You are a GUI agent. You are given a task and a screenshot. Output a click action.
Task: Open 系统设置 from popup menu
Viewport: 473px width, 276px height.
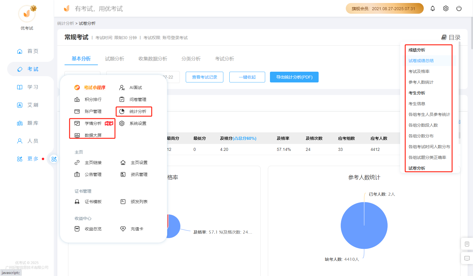(133, 123)
